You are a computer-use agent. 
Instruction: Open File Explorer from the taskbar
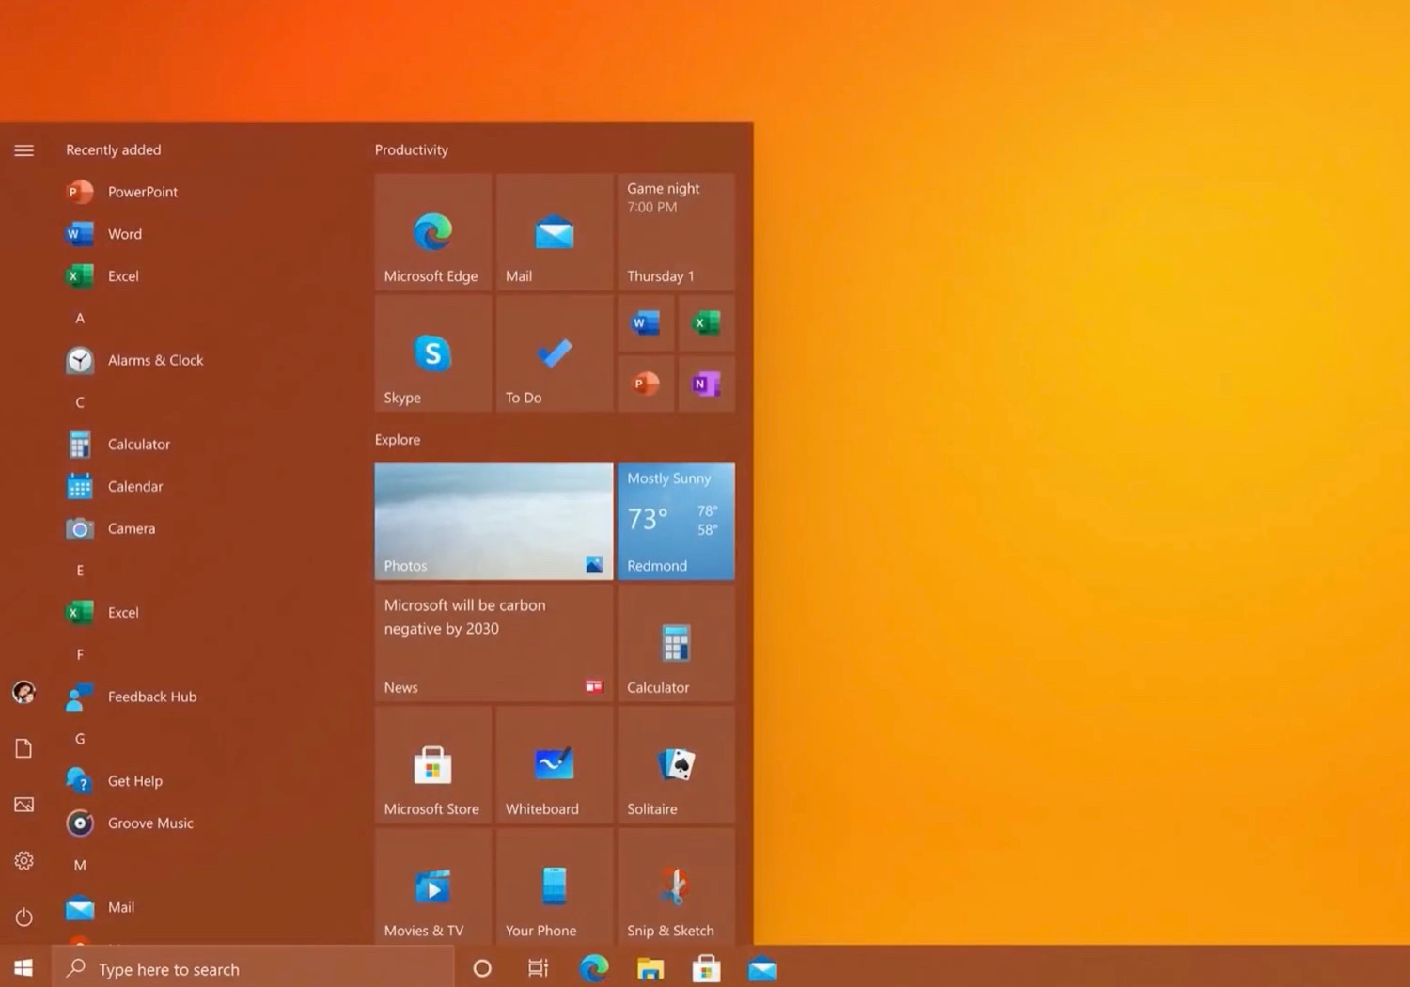click(x=650, y=968)
